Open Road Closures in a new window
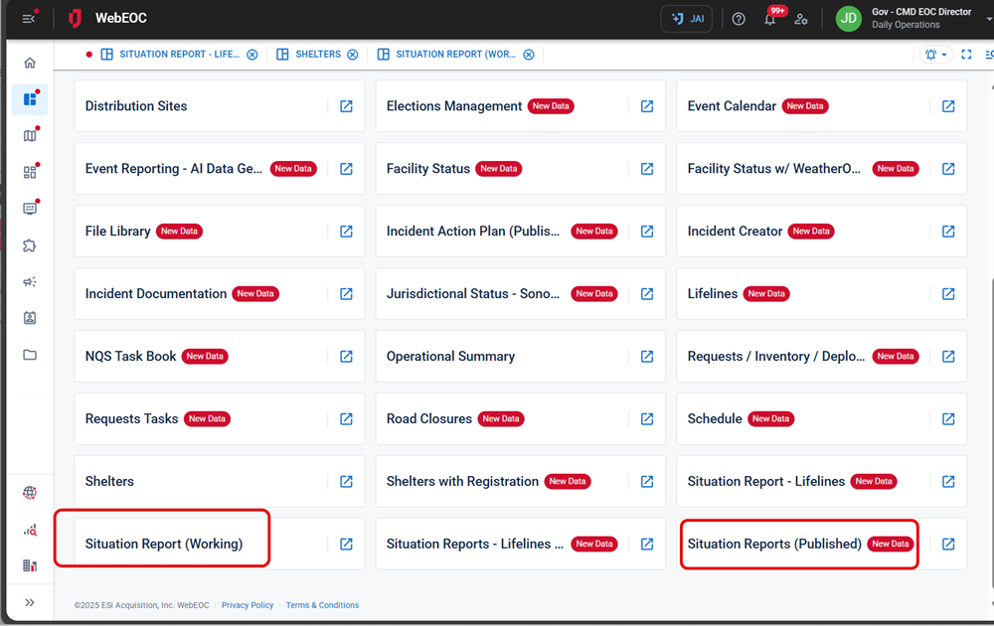 (x=647, y=418)
